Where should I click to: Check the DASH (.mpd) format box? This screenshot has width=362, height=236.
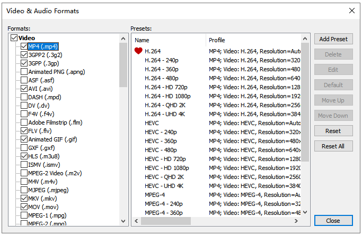(24, 97)
